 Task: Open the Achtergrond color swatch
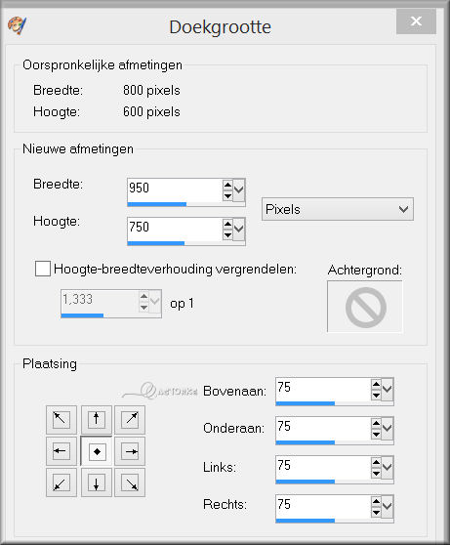tap(365, 307)
